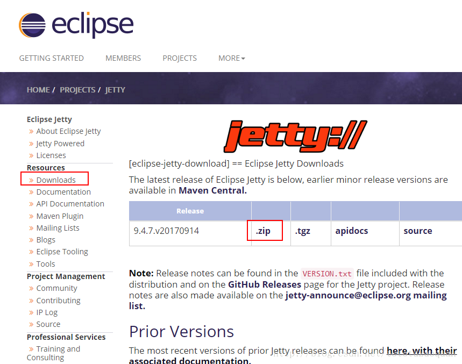The height and width of the screenshot is (364, 462).
Task: Open the Tools sidebar link
Action: tap(46, 264)
